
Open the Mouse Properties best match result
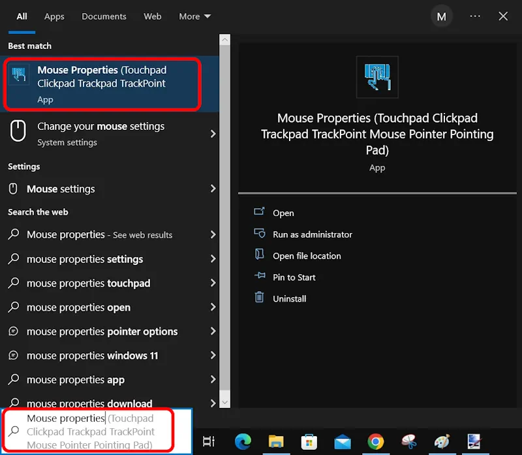click(109, 84)
